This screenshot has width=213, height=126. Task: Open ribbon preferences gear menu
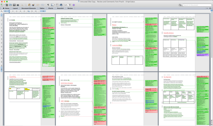[x=210, y=8]
